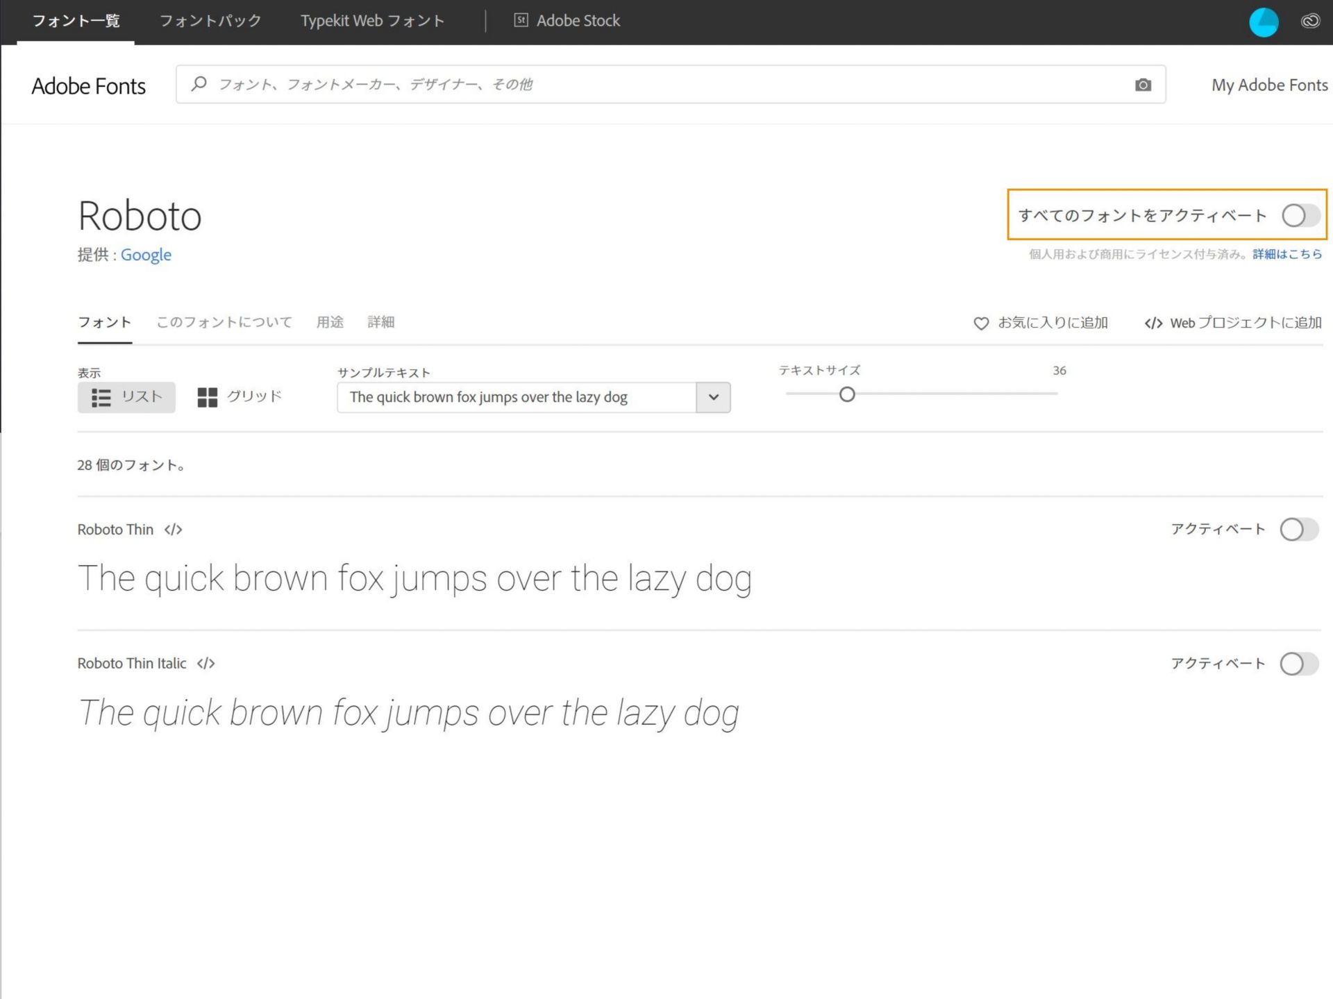Click the Adobe Fonts logo
The width and height of the screenshot is (1333, 999).
(89, 86)
